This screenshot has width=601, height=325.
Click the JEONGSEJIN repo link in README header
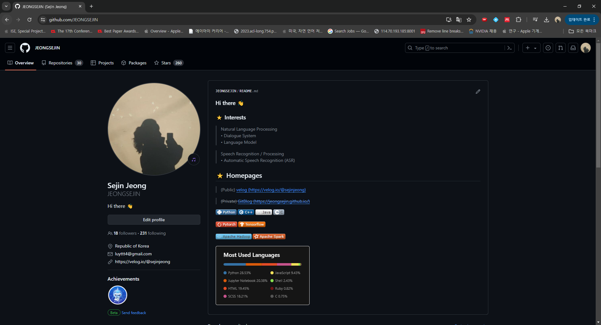pos(226,91)
